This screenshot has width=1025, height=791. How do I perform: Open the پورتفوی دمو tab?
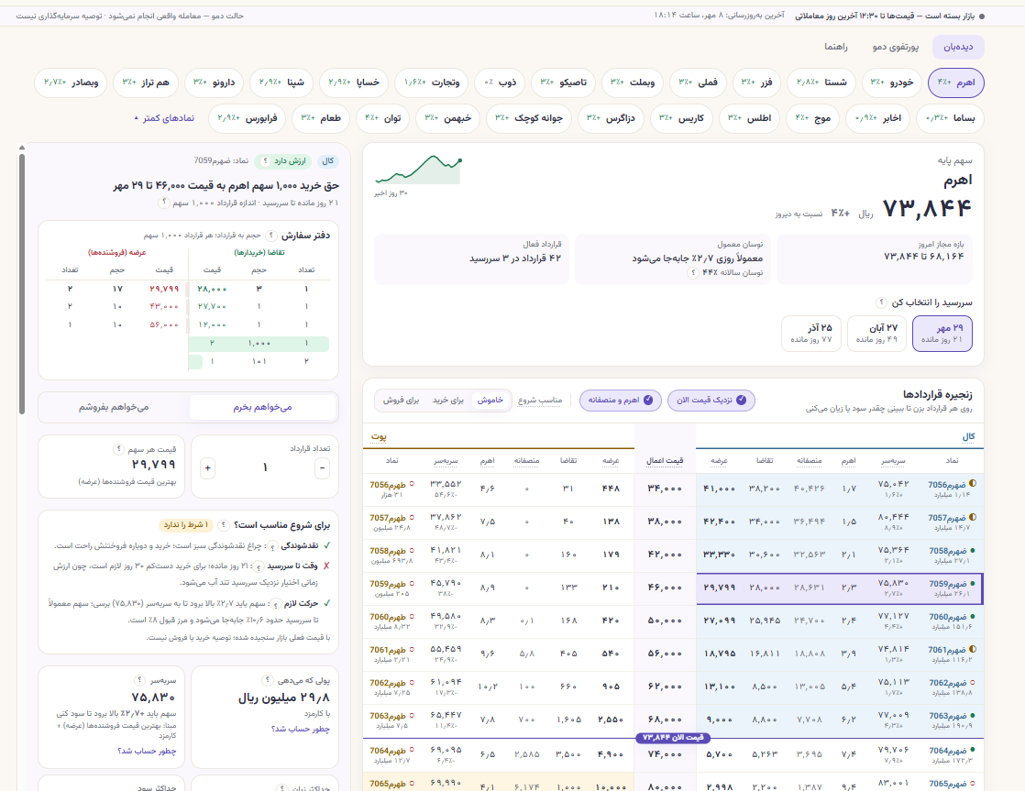coord(895,47)
